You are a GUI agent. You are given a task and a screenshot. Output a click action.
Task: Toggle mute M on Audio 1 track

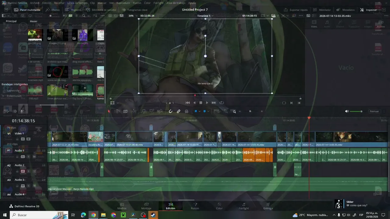tap(34, 157)
